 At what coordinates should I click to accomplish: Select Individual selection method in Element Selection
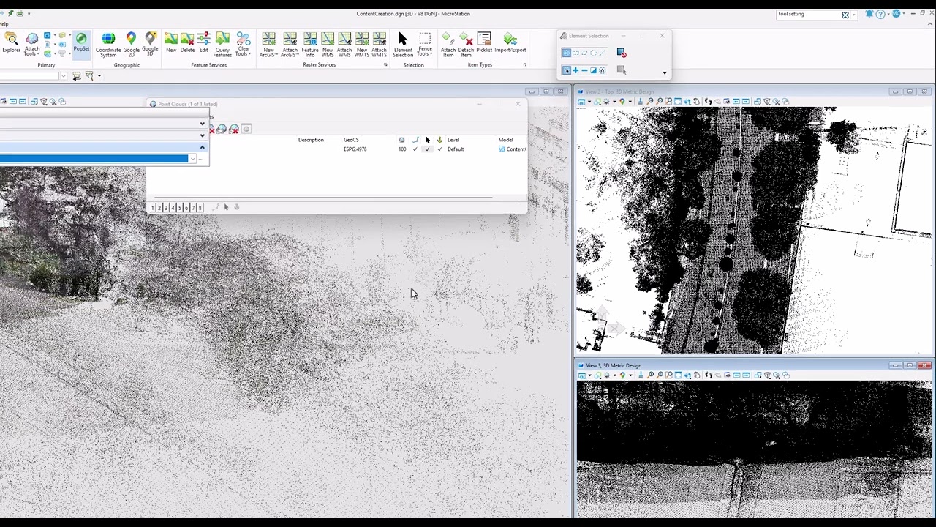pyautogui.click(x=567, y=53)
